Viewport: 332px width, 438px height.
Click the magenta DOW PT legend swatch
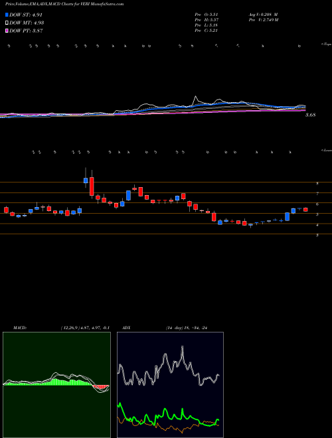pos(7,31)
